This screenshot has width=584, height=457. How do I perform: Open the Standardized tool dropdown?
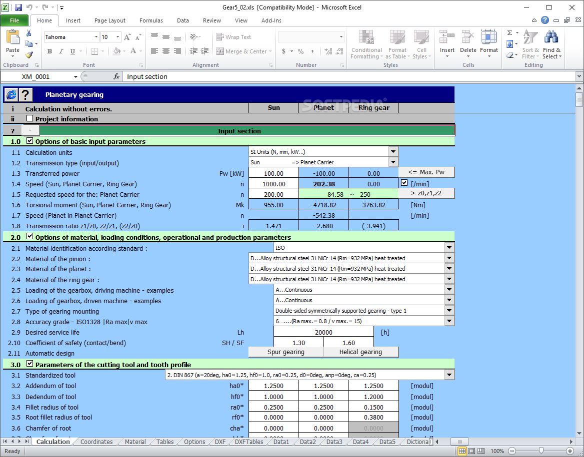coord(449,375)
